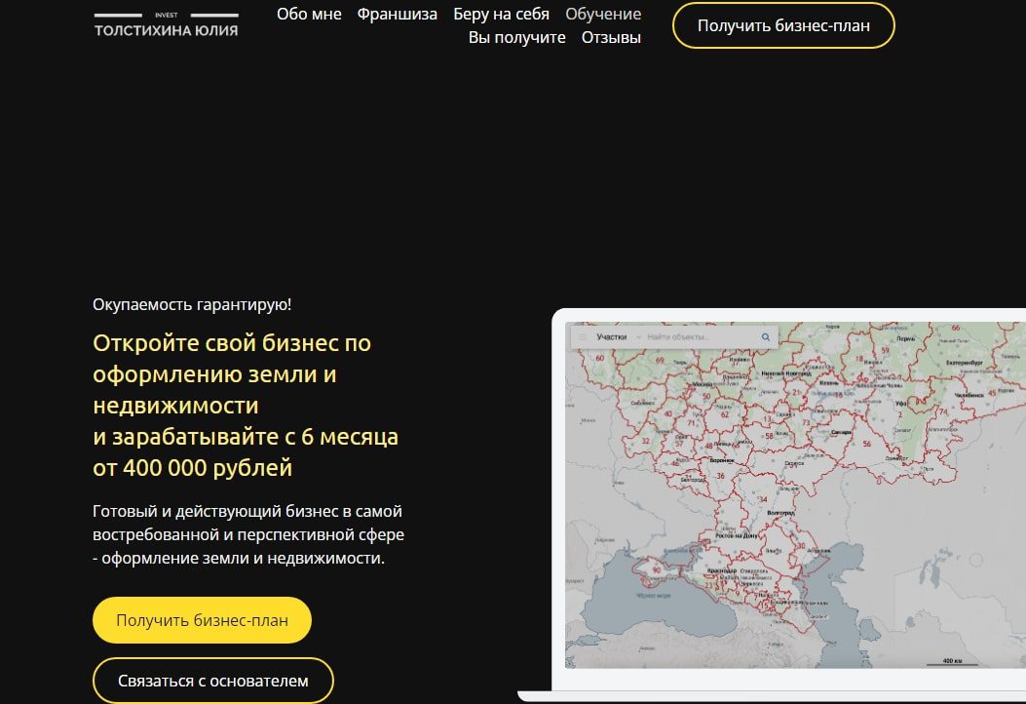Image resolution: width=1026 pixels, height=704 pixels.
Task: Click the outlined Получить бизнес-план header button
Action: [783, 25]
